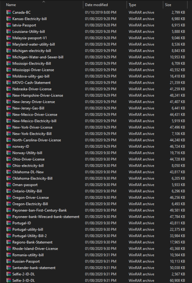Click the WinRAR icon for Selfie-3-ID-DL
This screenshot has height=283, width=192.
9,280
